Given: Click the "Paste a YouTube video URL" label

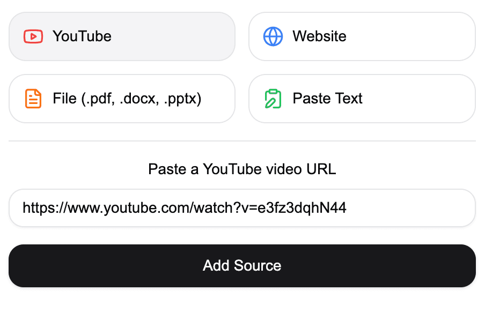Looking at the screenshot, I should (242, 169).
